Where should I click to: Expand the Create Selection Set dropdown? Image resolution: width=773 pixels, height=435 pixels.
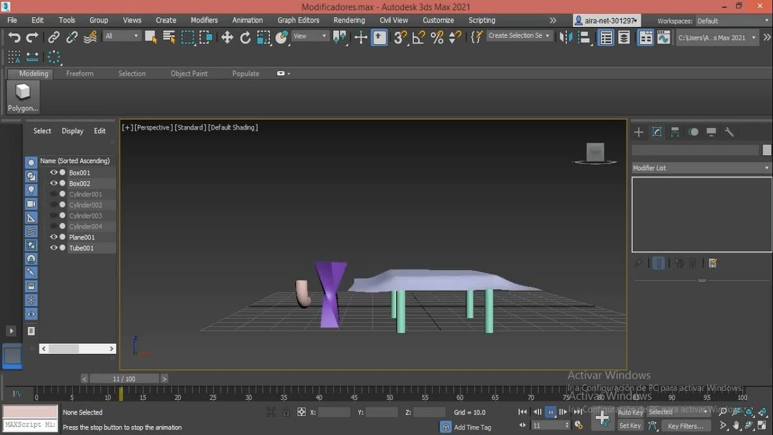point(519,36)
